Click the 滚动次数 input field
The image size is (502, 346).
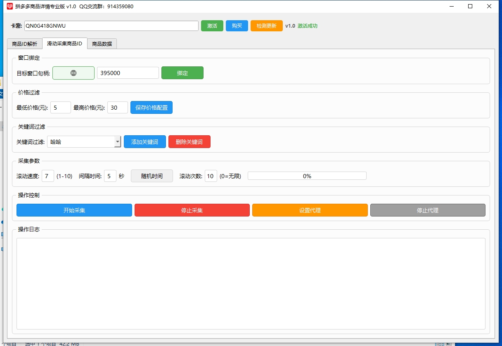(211, 176)
